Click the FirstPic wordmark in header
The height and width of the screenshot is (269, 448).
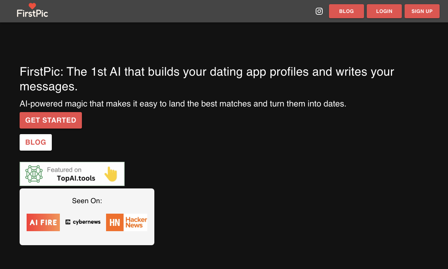pos(33,13)
